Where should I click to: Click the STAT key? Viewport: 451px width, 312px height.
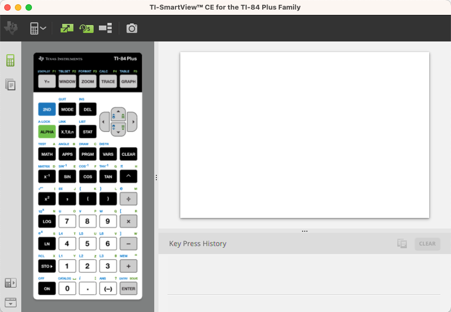tap(88, 132)
